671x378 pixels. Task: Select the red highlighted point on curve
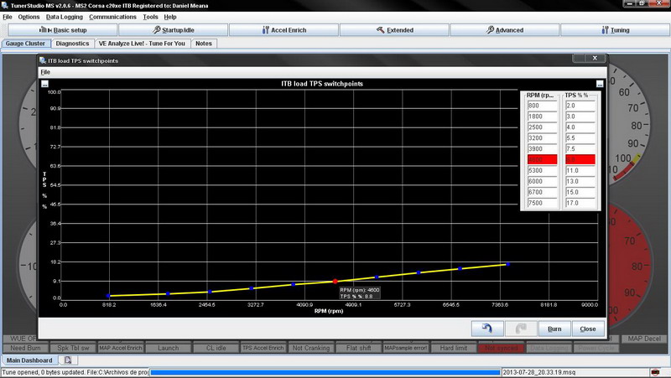click(335, 281)
